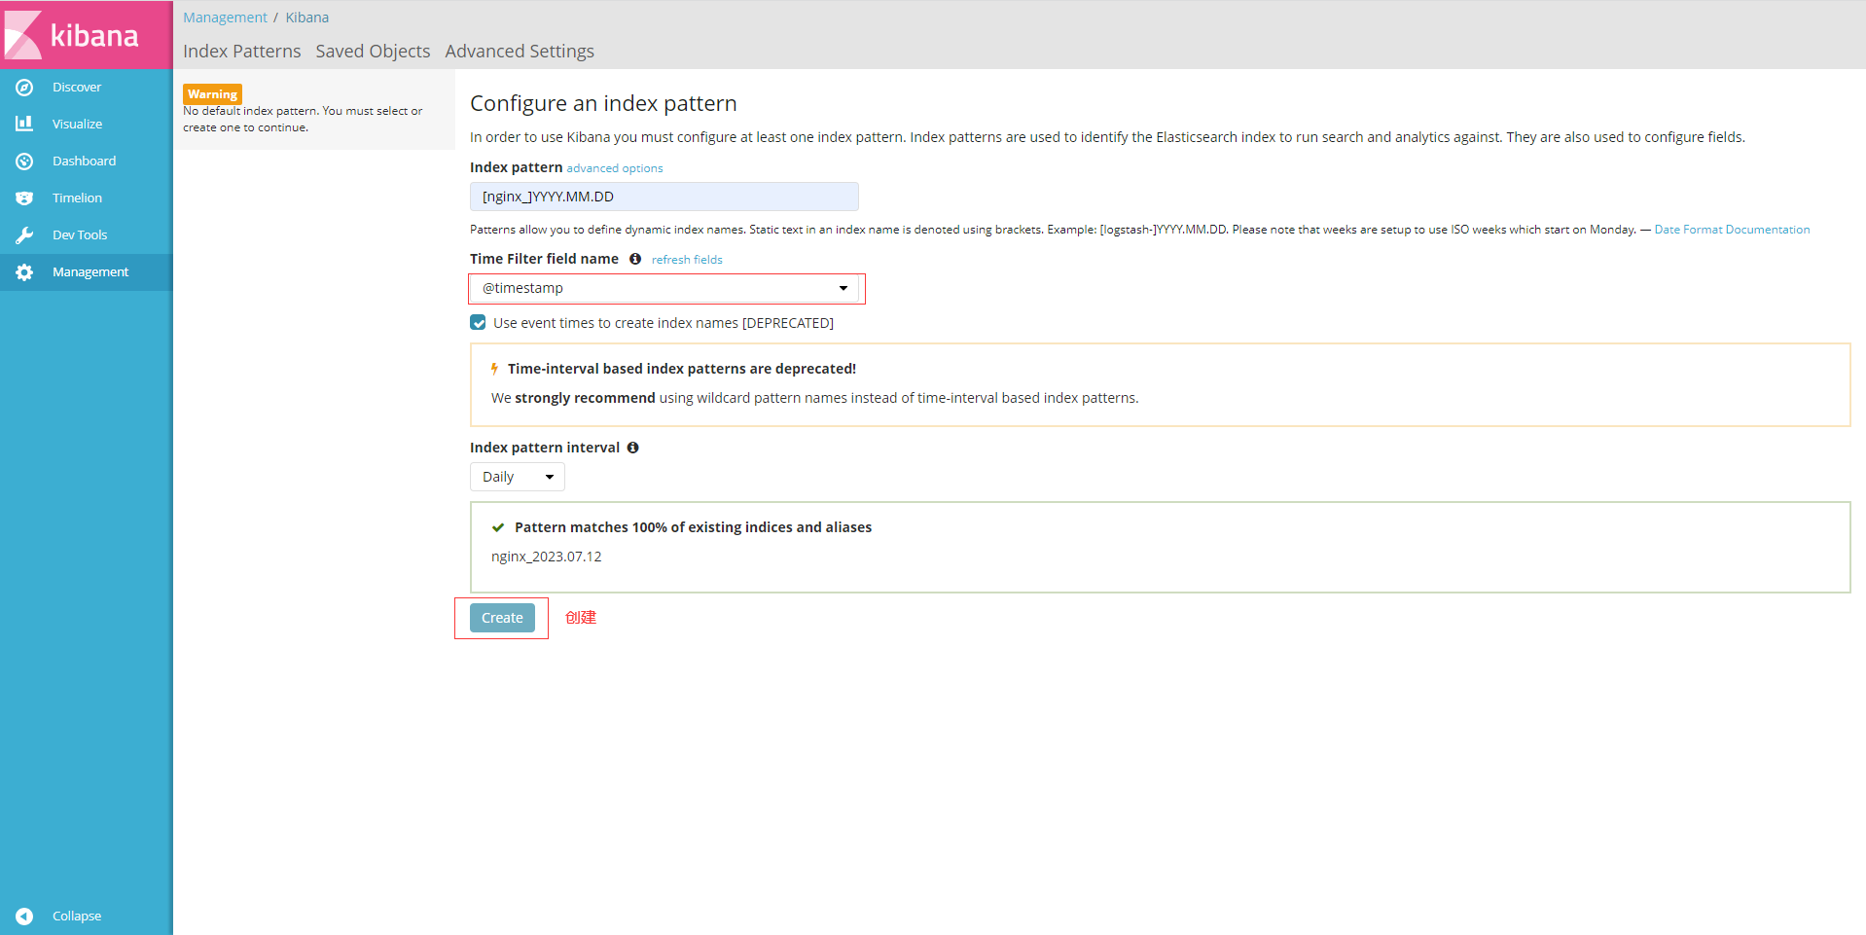The width and height of the screenshot is (1866, 935).
Task: Click the deprecation lightning bolt icon
Action: pyautogui.click(x=494, y=369)
